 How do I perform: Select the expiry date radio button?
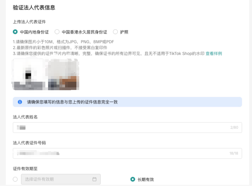(x=15, y=179)
